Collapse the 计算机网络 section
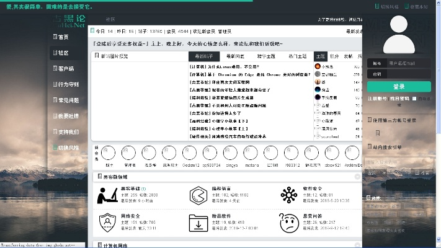Viewport: 441px width, 248px height. click(x=358, y=245)
